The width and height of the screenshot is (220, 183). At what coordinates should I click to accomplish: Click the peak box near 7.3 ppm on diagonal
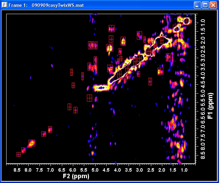(44, 134)
